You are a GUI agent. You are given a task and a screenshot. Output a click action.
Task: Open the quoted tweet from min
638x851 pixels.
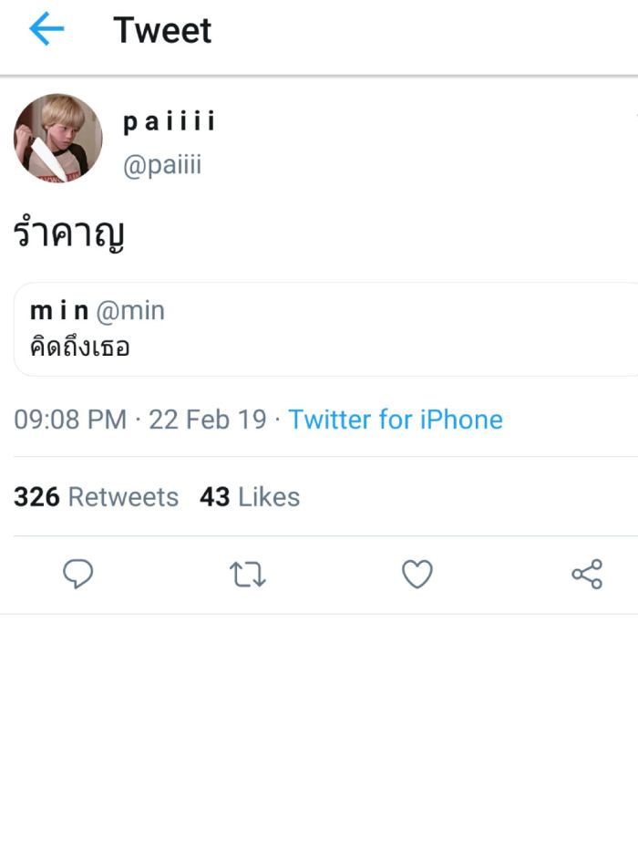325,329
